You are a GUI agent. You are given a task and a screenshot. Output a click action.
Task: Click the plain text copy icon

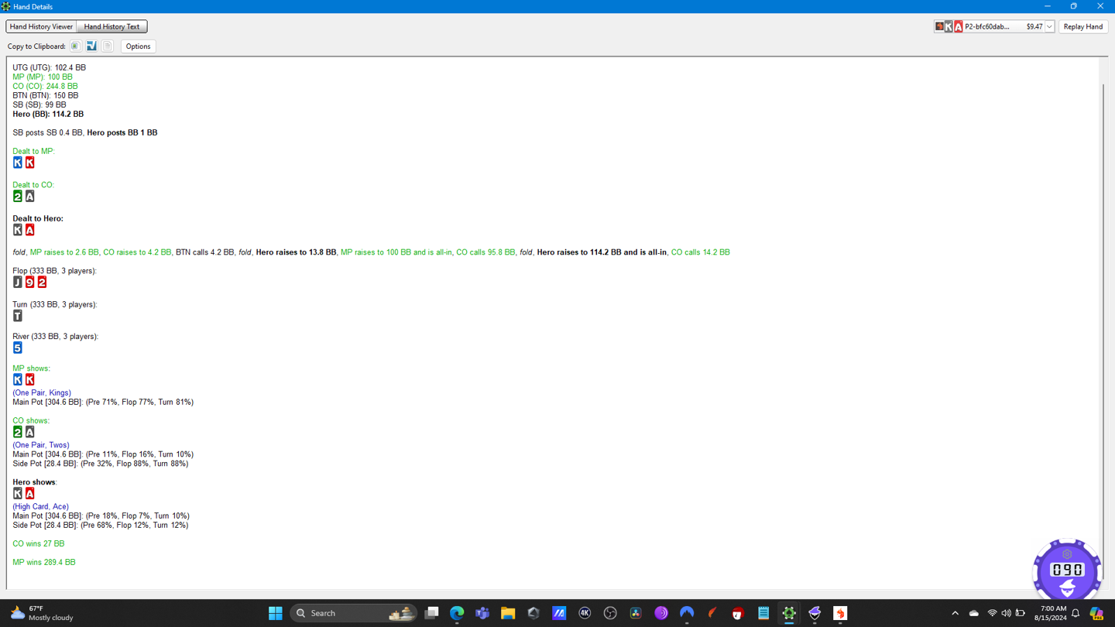tap(108, 46)
